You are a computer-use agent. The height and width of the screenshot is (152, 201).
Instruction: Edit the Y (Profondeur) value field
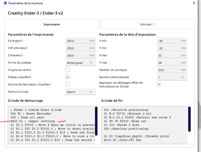81,48
